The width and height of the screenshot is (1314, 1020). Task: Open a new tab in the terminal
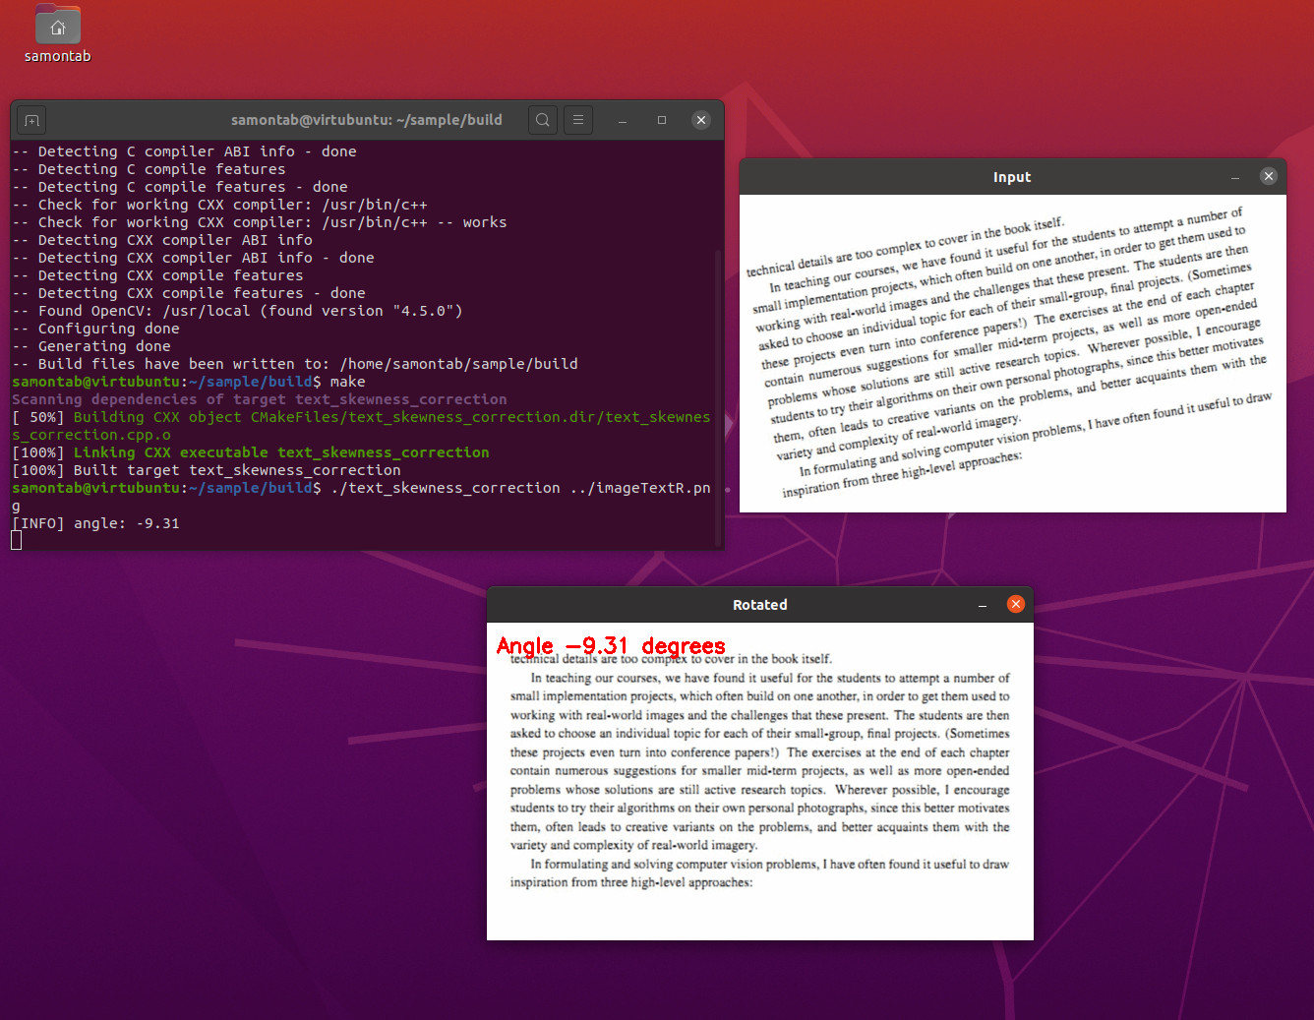(30, 120)
